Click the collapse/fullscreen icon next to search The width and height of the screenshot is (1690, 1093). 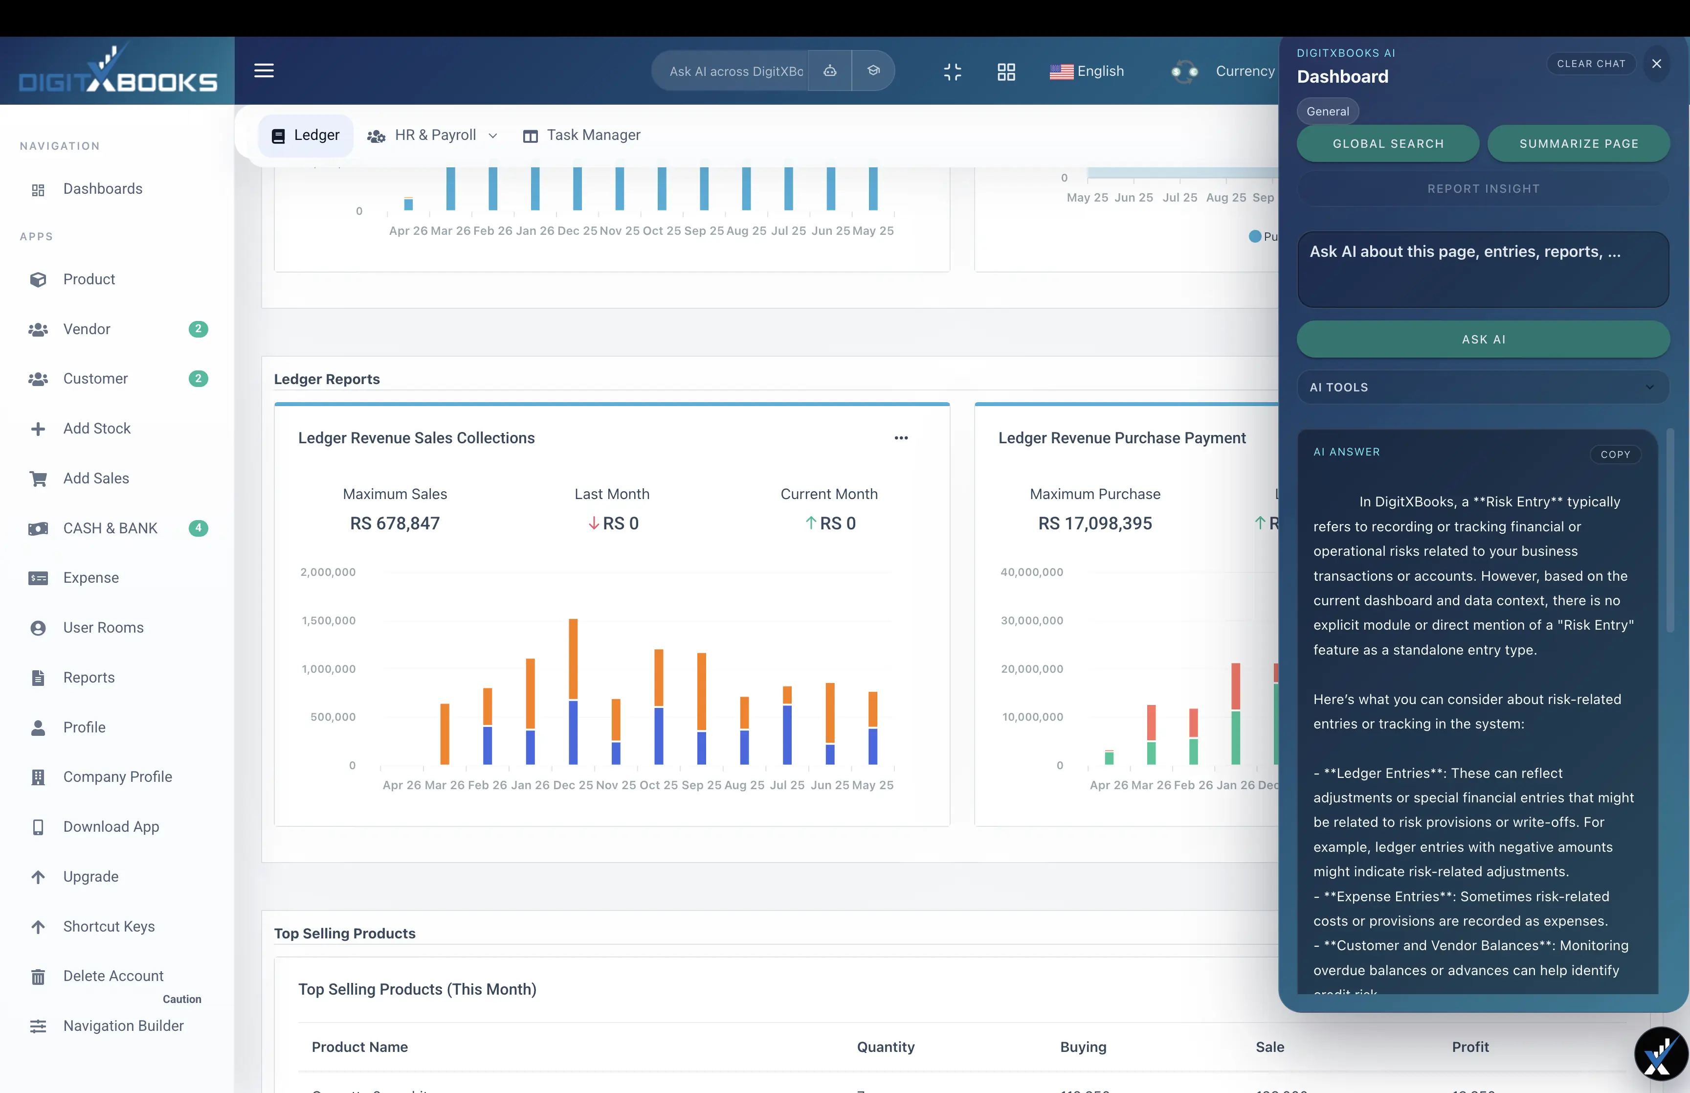tap(953, 71)
